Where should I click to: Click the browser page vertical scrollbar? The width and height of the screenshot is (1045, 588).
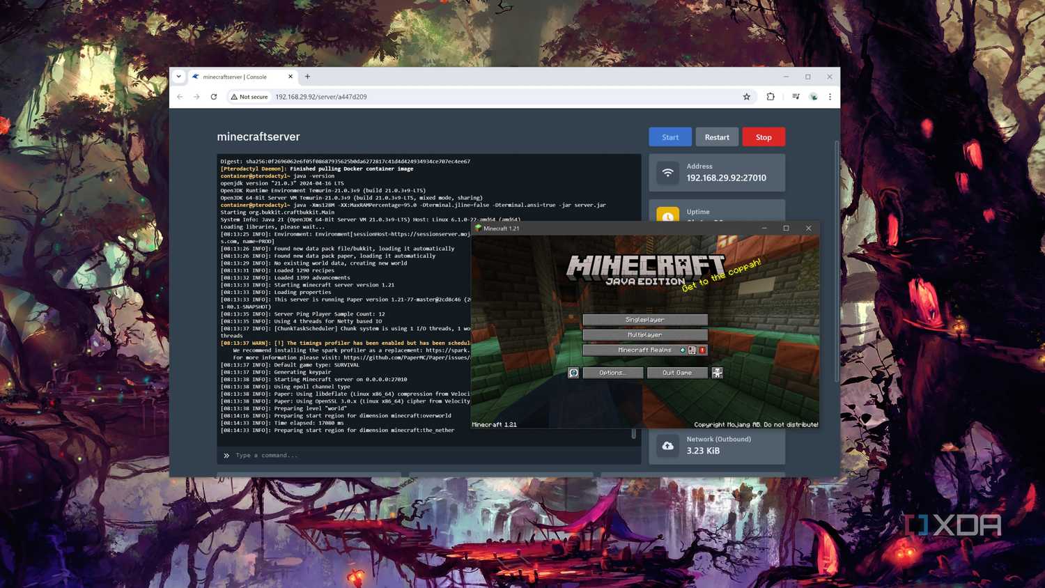pyautogui.click(x=837, y=261)
